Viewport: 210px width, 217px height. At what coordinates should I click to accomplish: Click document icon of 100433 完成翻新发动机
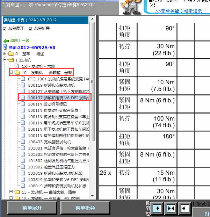point(23,142)
